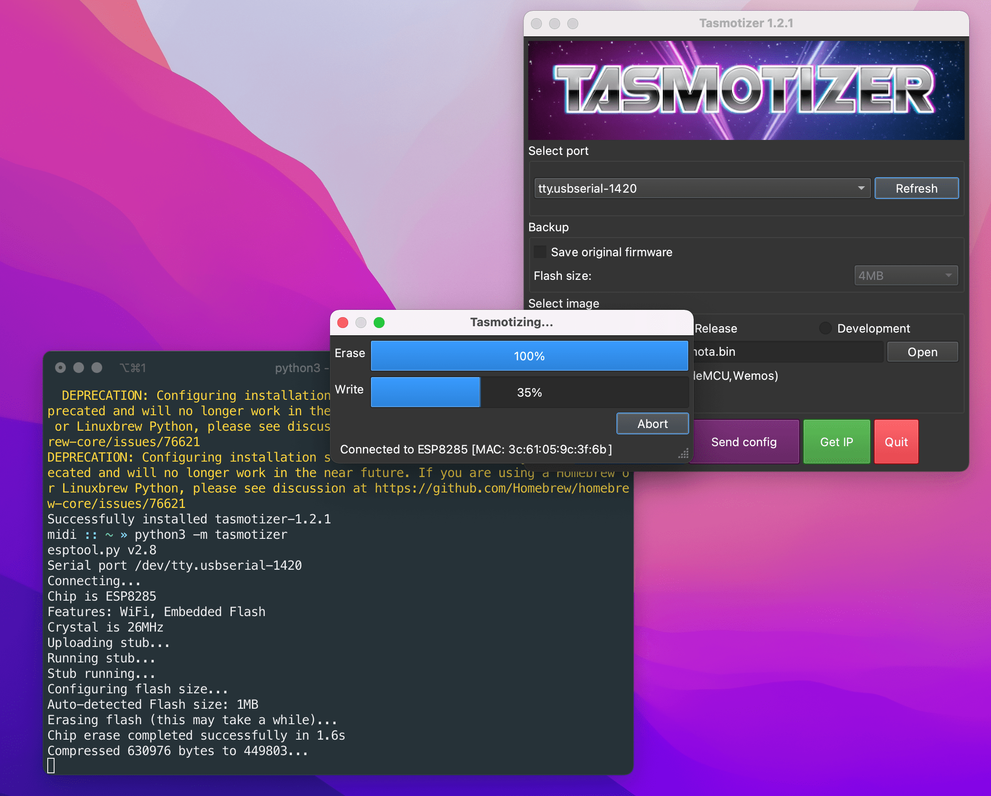
Task: Click the 'Backup' section label
Action: pos(548,227)
